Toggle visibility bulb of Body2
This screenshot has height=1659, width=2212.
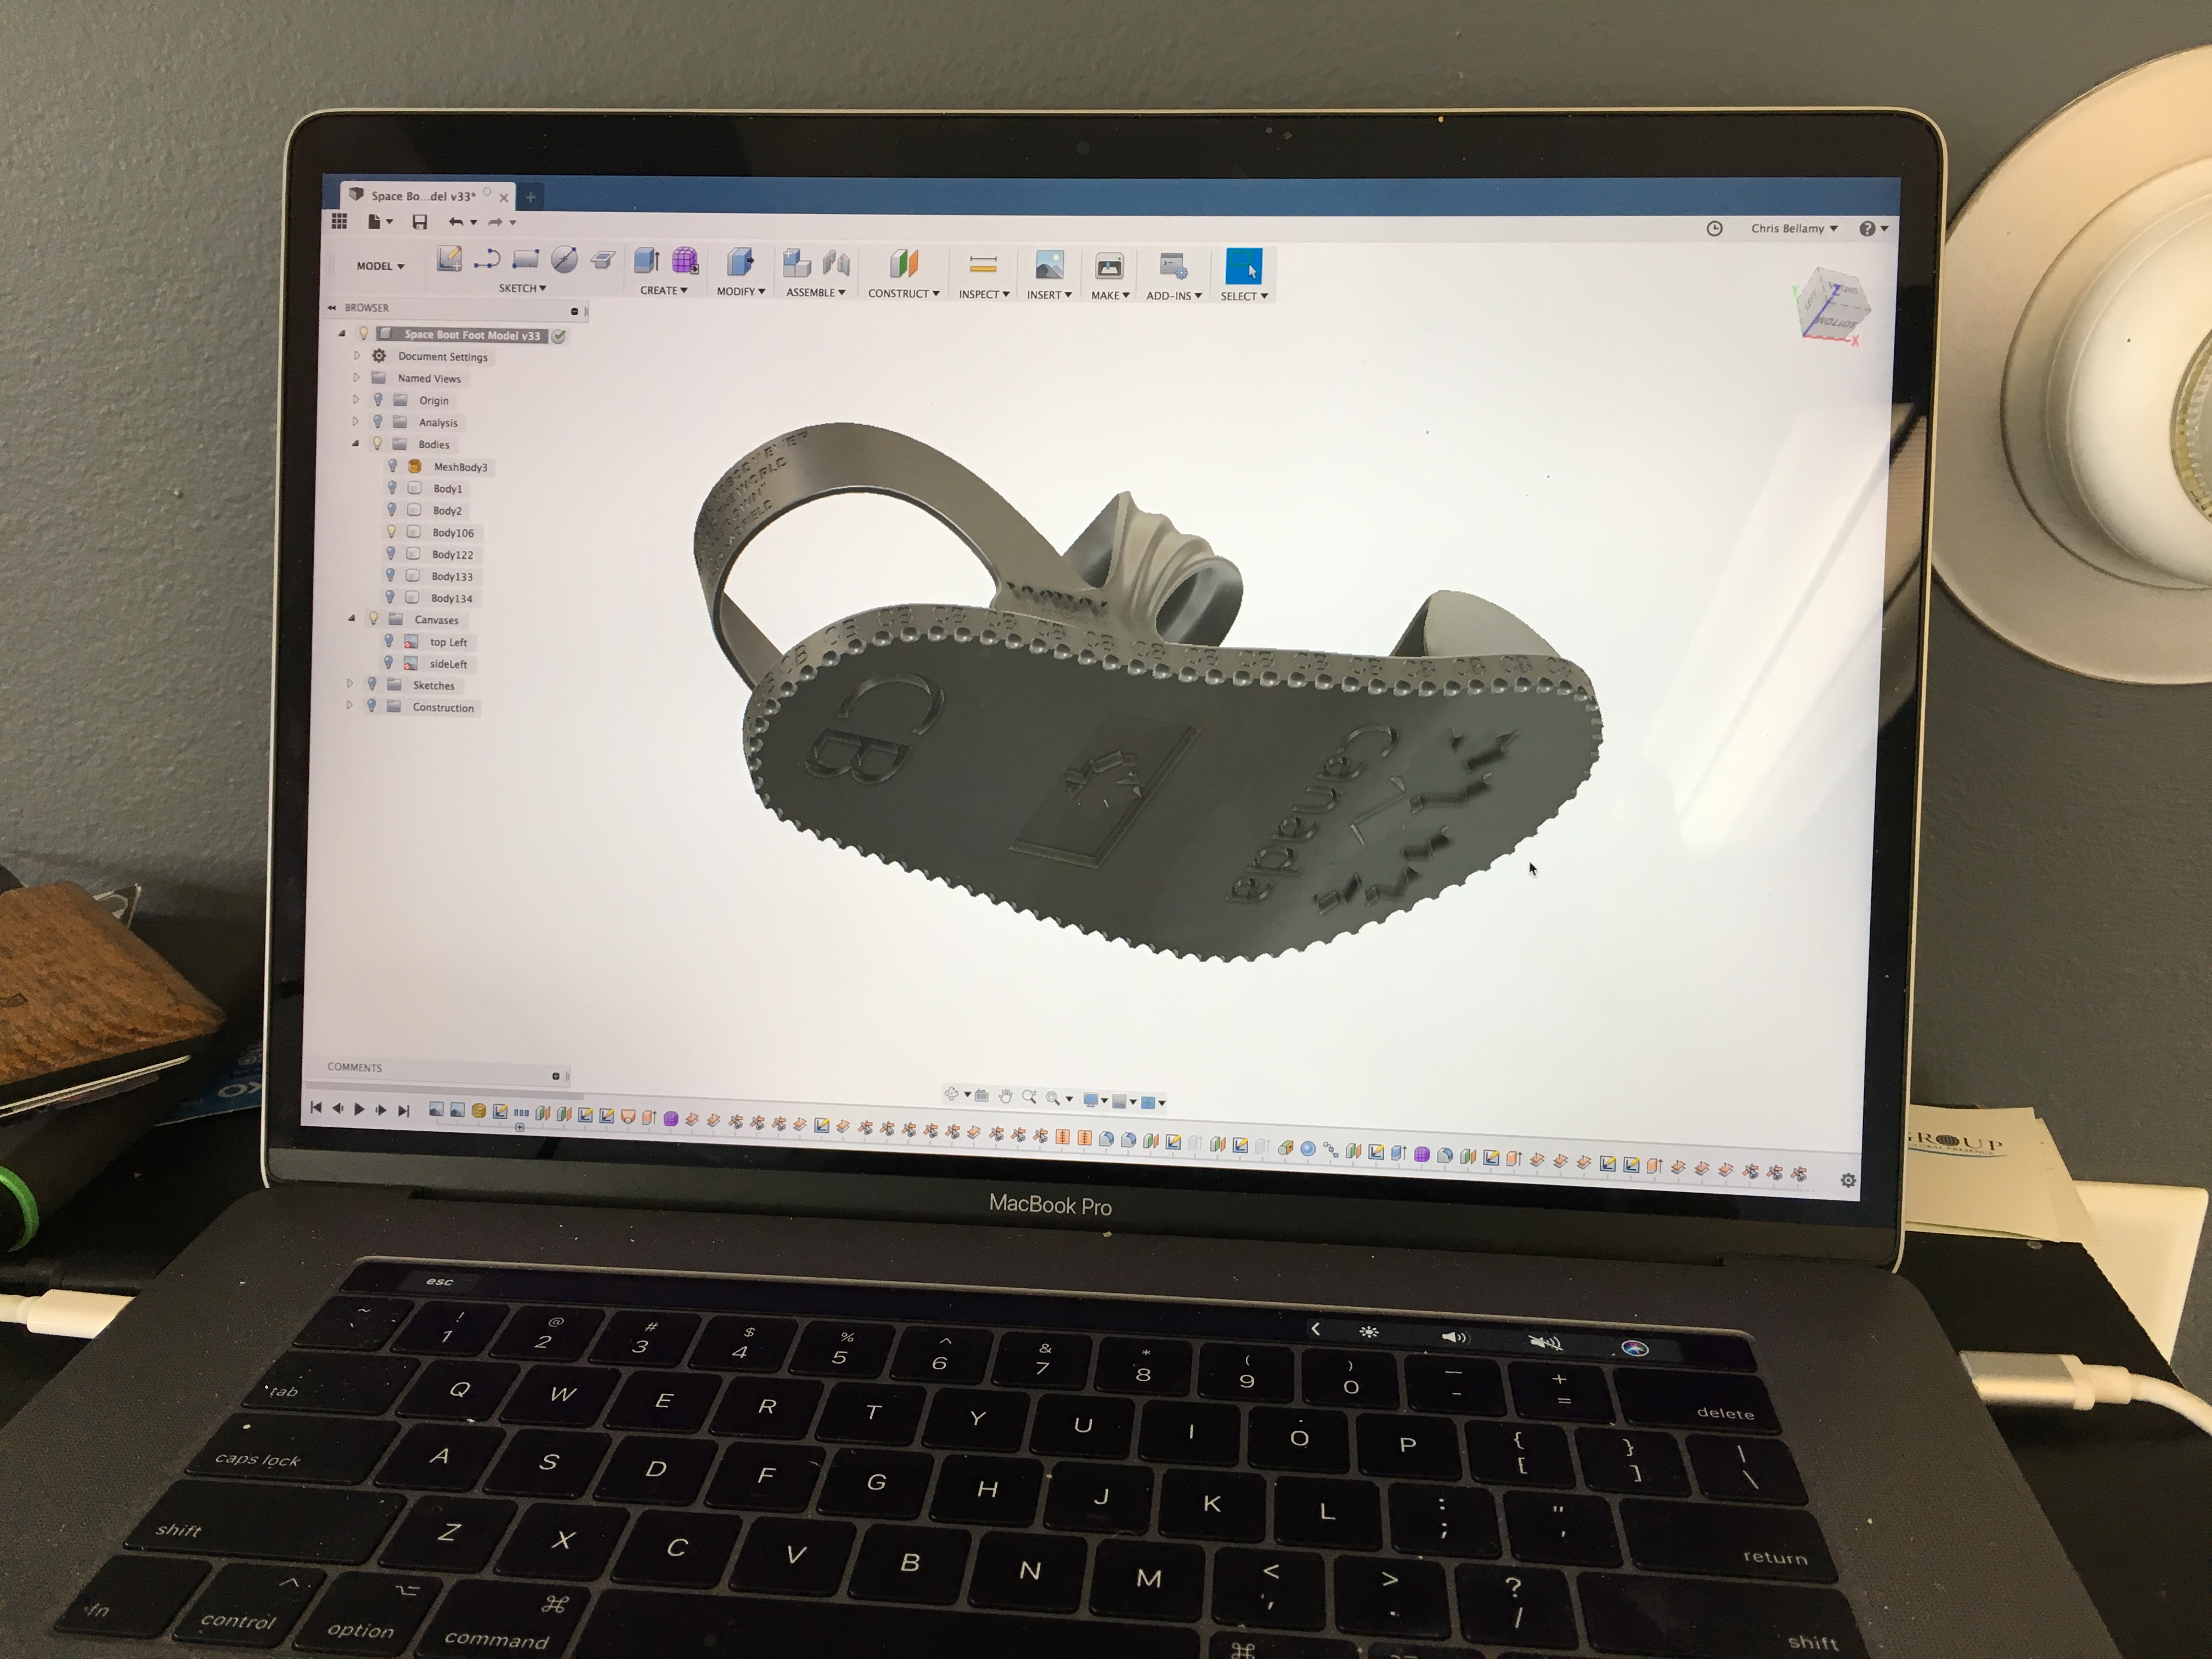(x=392, y=510)
